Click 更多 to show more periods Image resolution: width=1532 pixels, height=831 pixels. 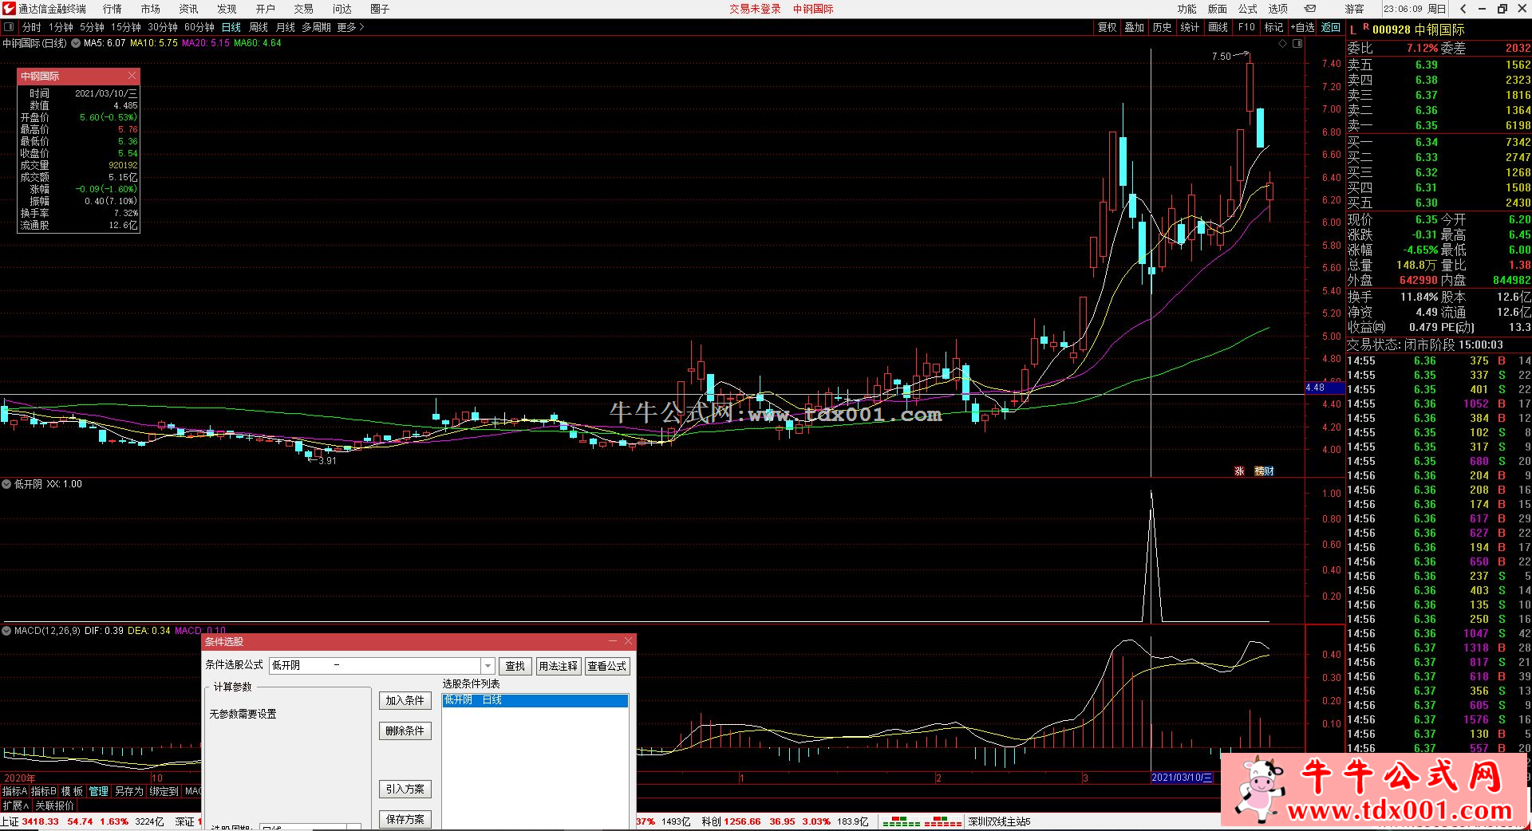point(350,27)
